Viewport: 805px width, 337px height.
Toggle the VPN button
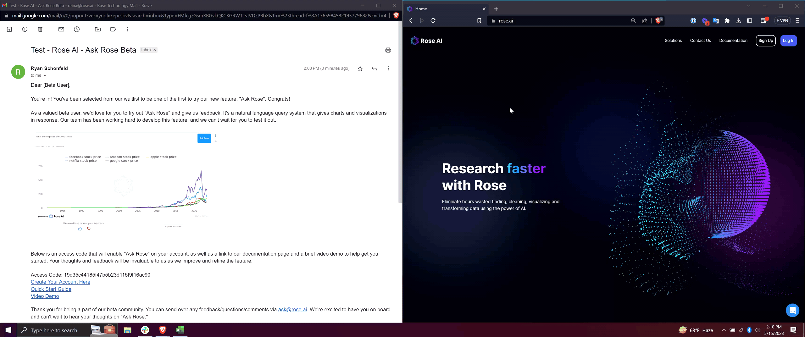pyautogui.click(x=782, y=21)
